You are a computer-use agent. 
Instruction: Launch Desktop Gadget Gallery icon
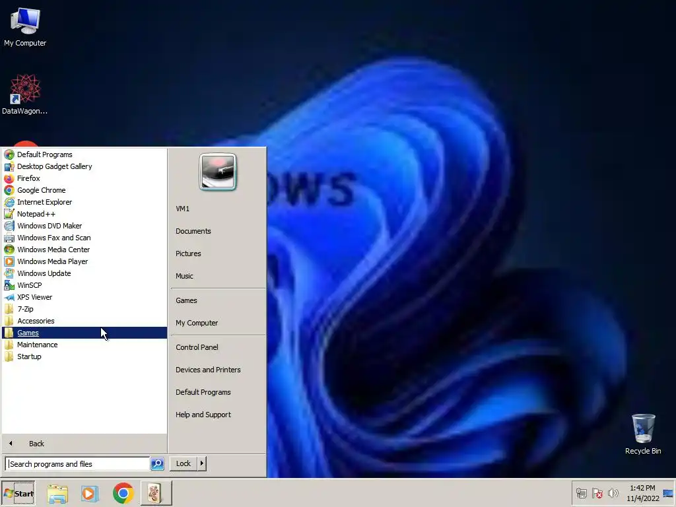9,166
